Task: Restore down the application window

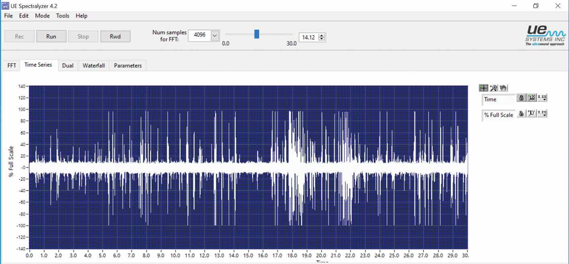Action: pos(536,6)
